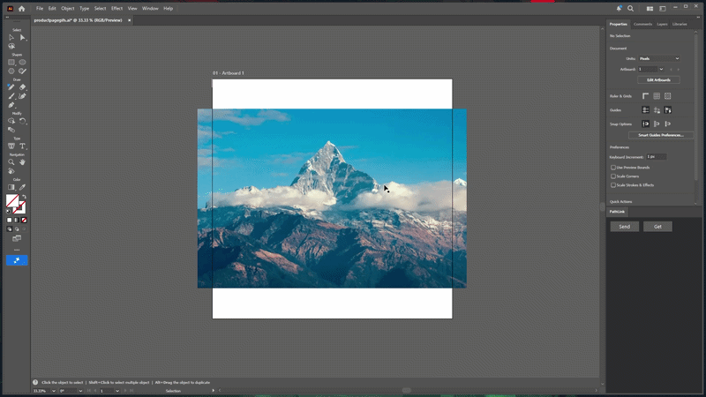The image size is (706, 397).
Task: Open the Artboards number dropdown
Action: (x=661, y=70)
